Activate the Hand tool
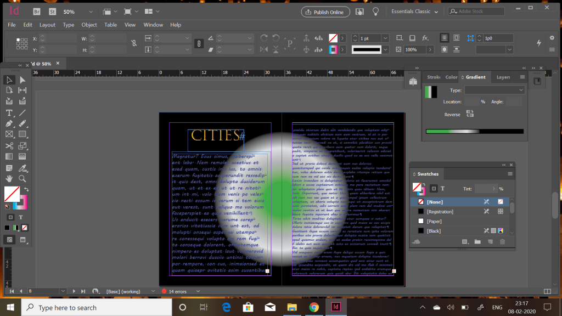 pos(9,178)
